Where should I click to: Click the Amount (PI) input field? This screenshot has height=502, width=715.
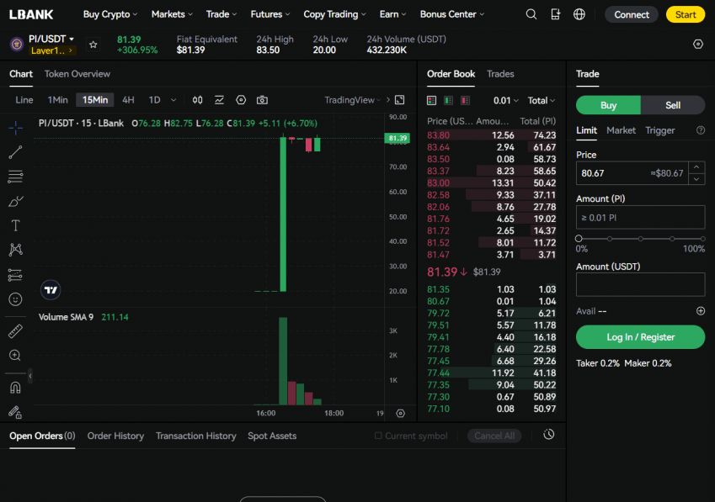[640, 218]
